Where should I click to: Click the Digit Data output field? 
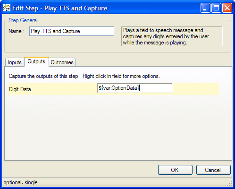click(134, 88)
